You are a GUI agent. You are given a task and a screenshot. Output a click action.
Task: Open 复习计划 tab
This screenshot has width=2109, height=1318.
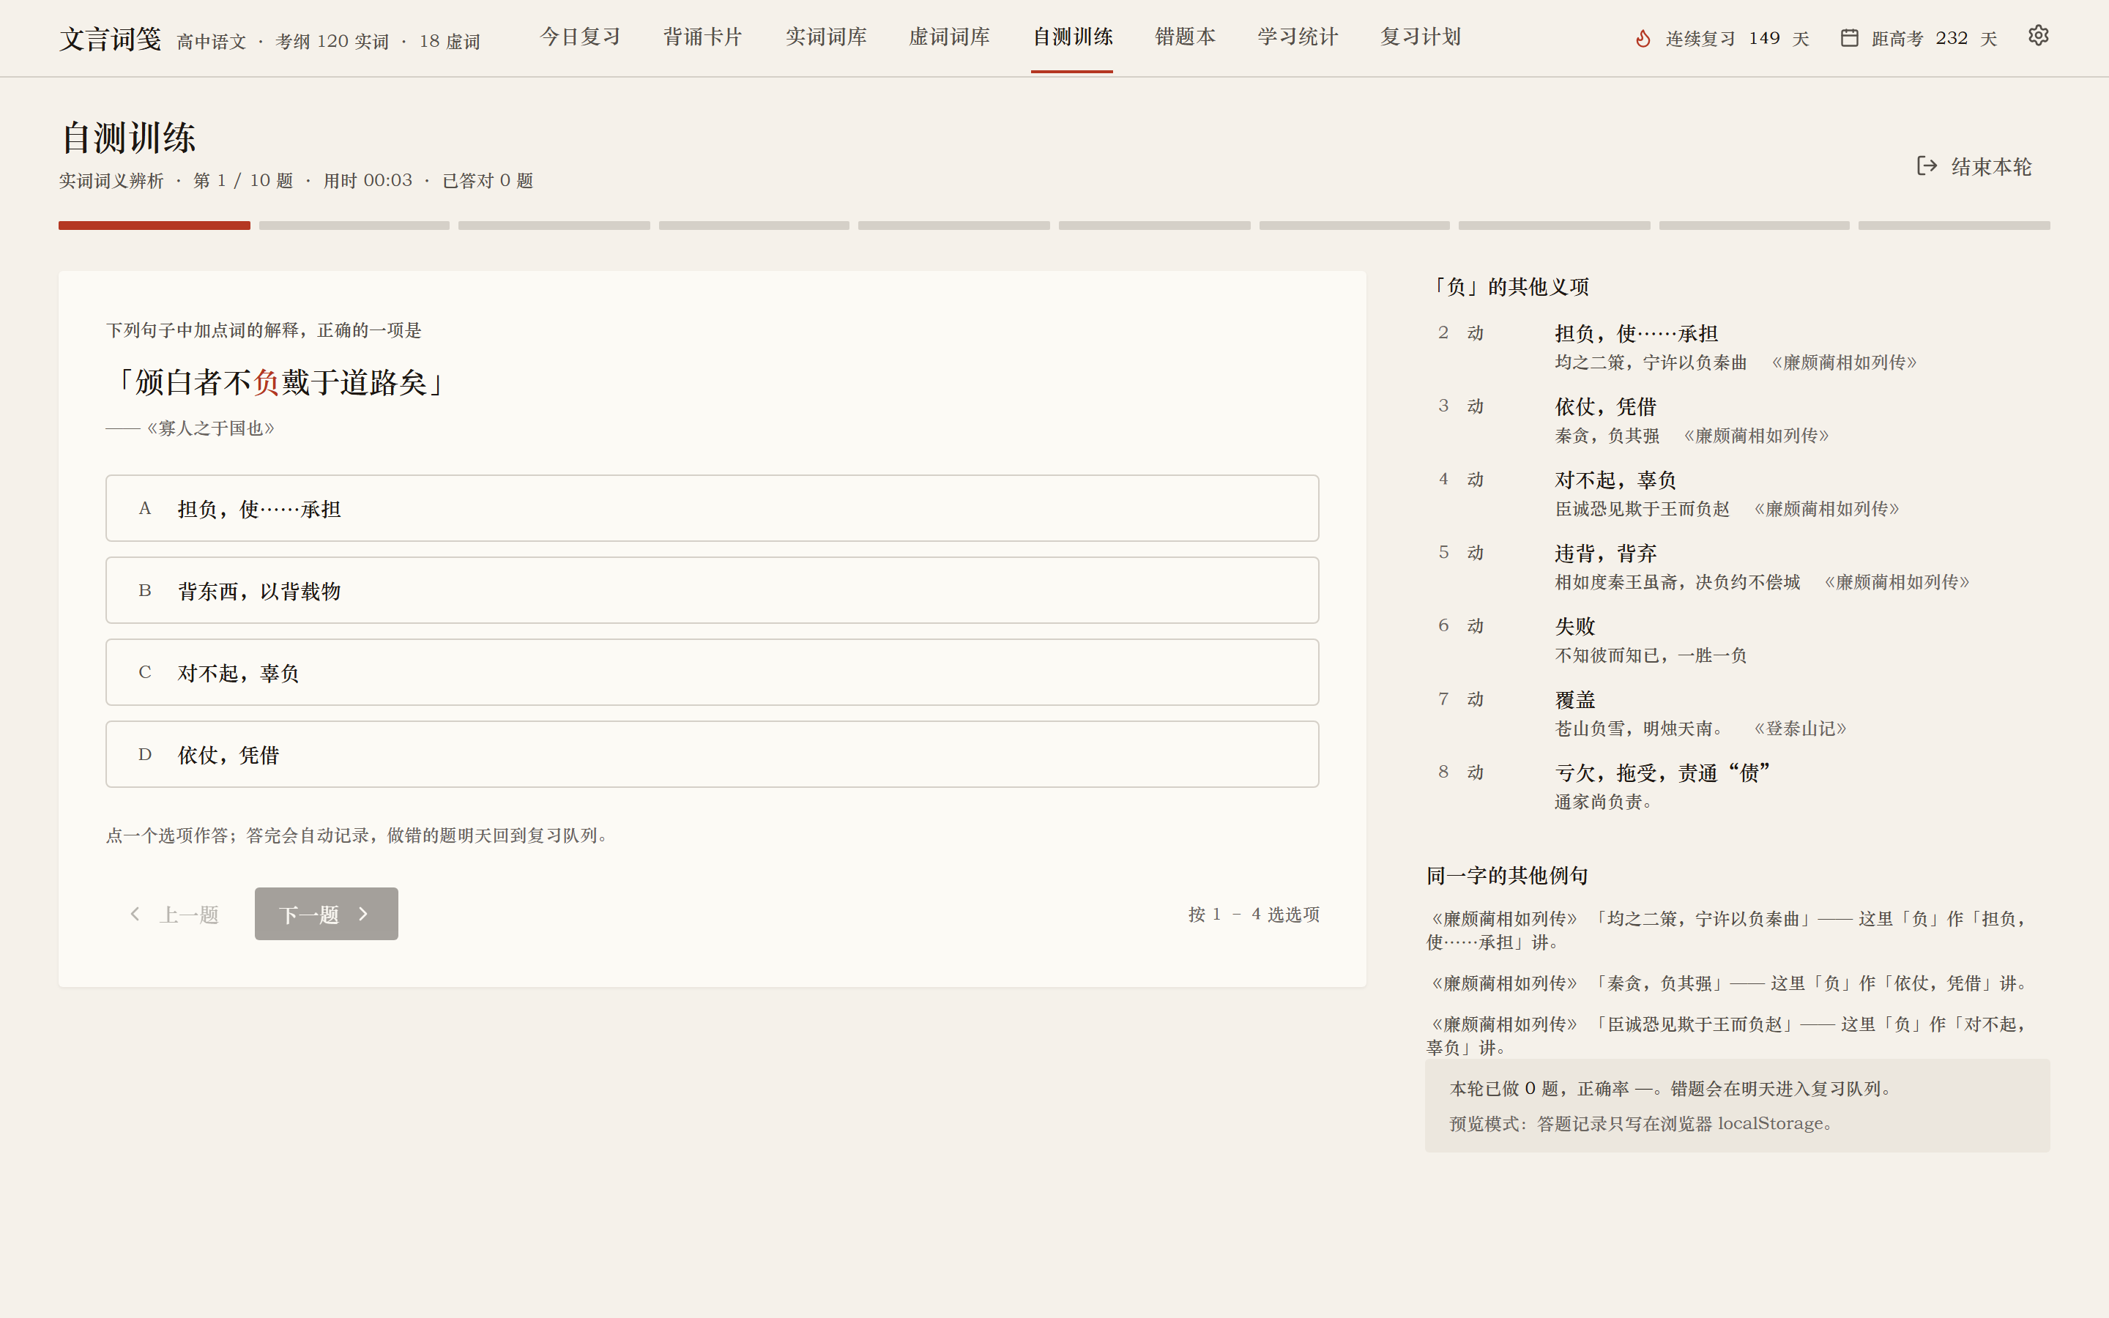(x=1420, y=37)
